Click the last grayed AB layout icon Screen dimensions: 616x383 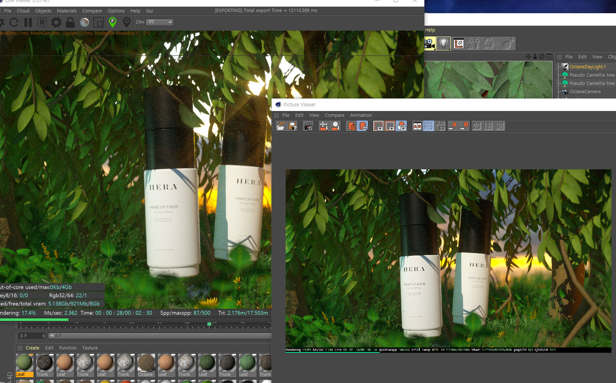click(500, 126)
